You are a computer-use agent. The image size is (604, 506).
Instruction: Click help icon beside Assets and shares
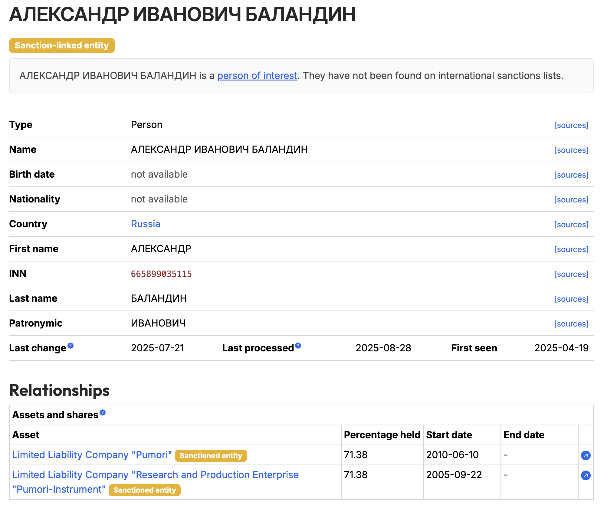point(103,412)
